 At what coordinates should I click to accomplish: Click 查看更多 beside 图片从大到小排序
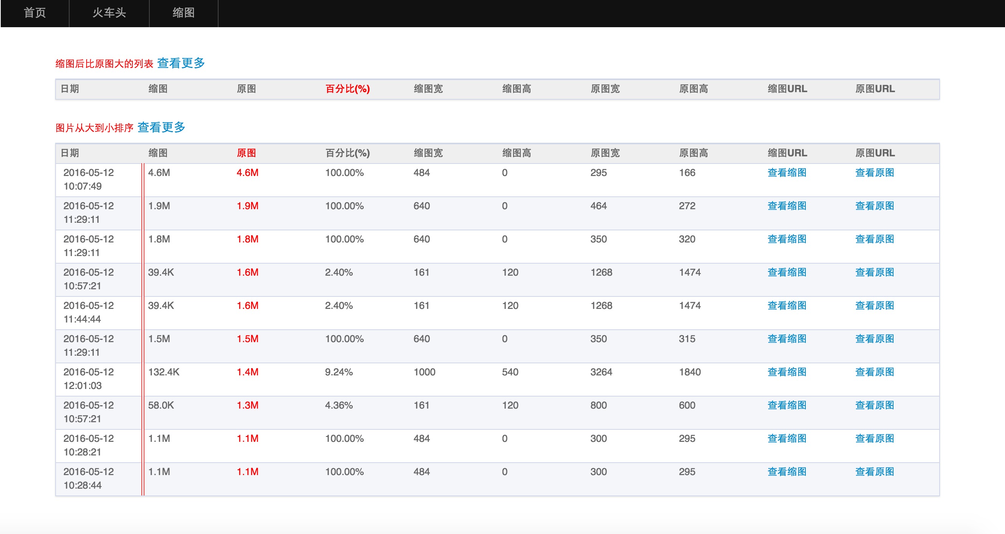pyautogui.click(x=161, y=127)
